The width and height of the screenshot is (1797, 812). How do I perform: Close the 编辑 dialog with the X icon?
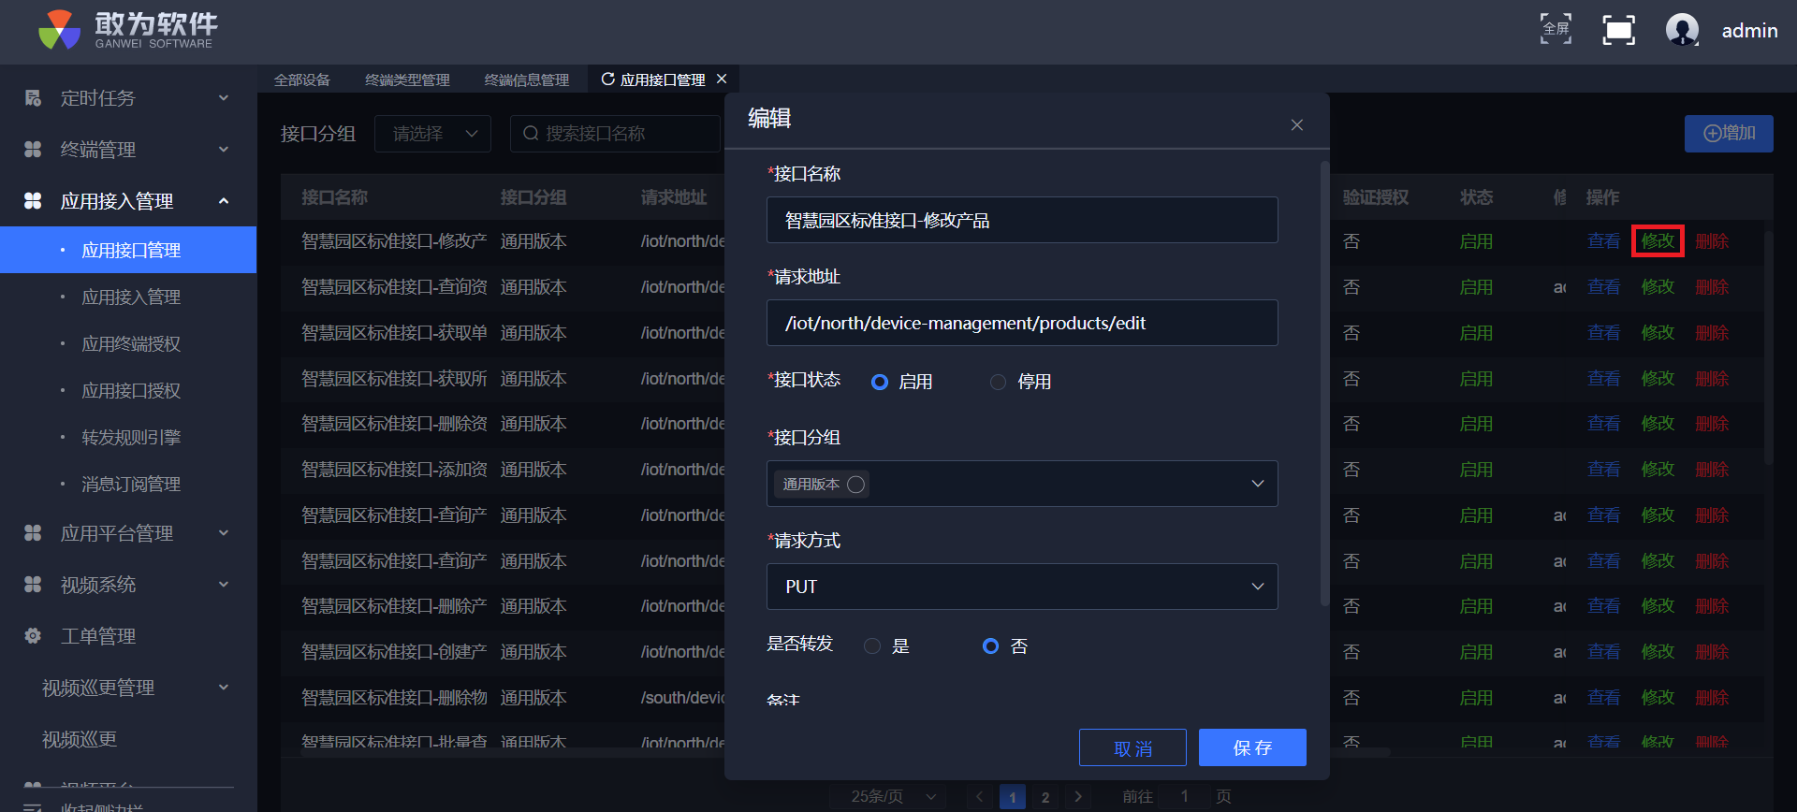click(x=1296, y=125)
